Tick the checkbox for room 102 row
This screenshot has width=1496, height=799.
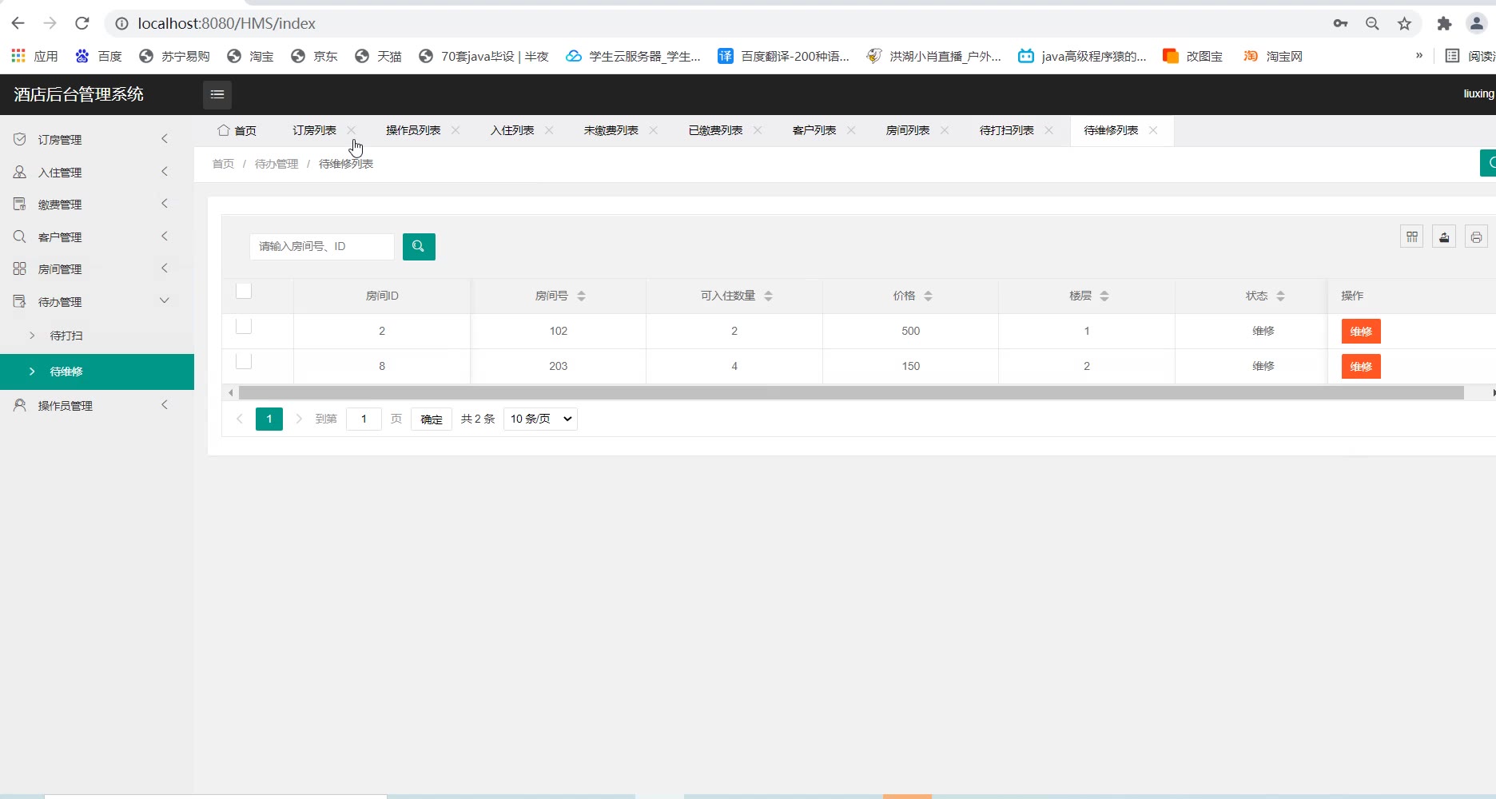click(x=244, y=326)
